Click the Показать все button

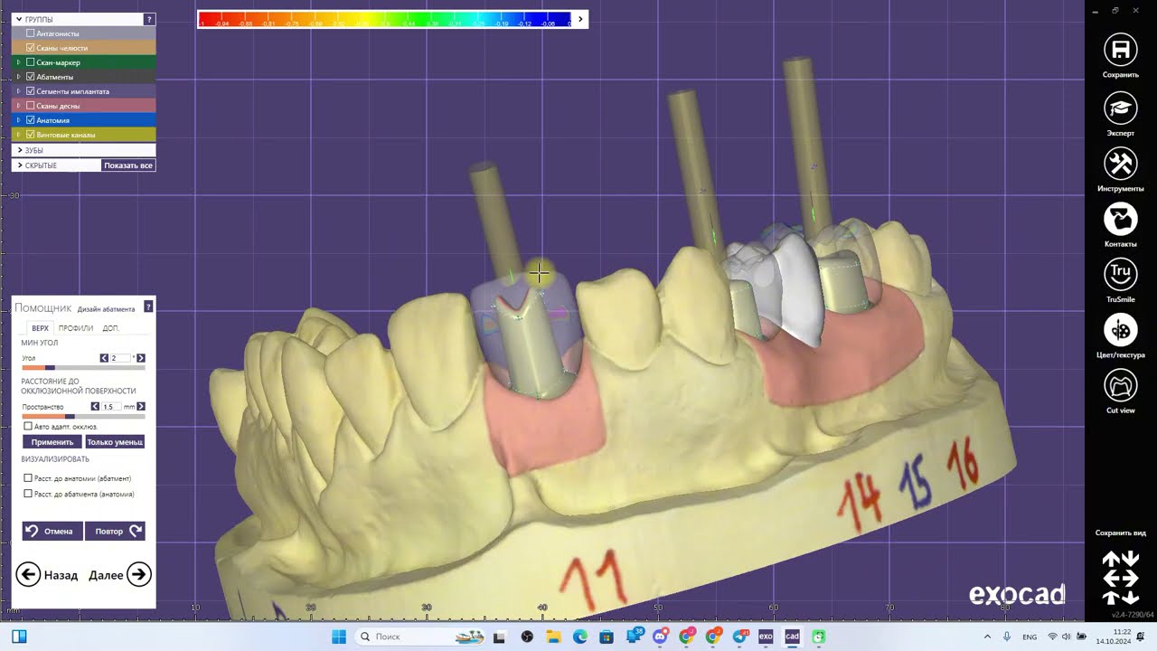click(128, 165)
